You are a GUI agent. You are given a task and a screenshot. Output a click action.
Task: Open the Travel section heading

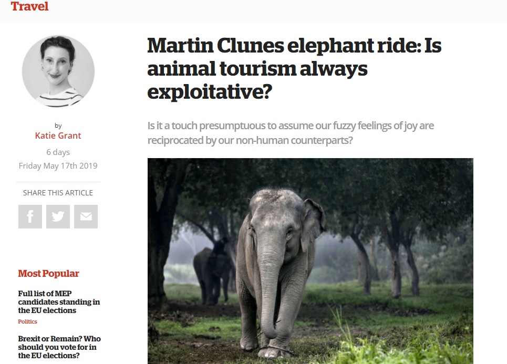pos(29,6)
